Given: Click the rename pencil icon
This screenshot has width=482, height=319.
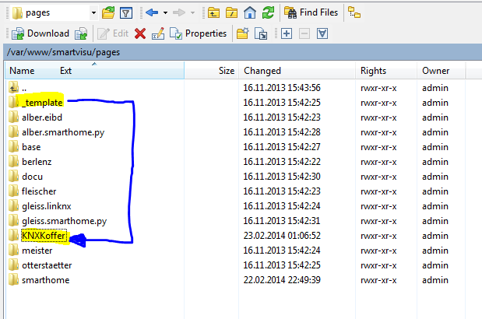Looking at the screenshot, I should coord(158,33).
